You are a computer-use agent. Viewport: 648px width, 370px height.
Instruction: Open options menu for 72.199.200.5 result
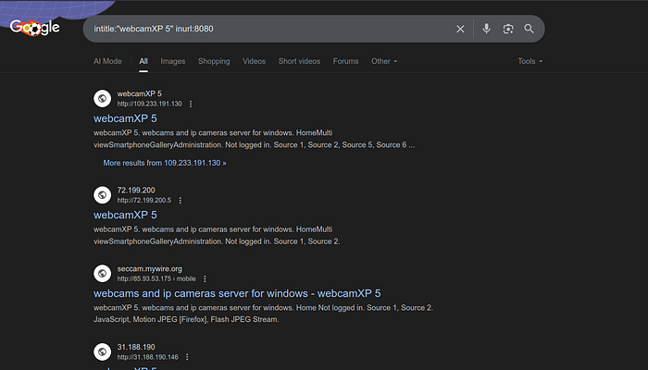pyautogui.click(x=181, y=200)
